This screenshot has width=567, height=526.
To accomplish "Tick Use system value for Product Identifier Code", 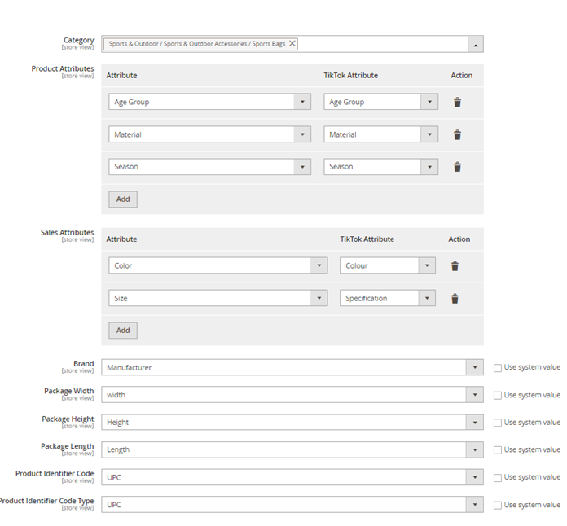I will [498, 478].
